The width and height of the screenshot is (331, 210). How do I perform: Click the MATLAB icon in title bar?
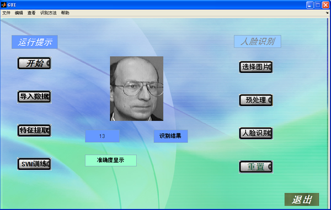click(4, 4)
